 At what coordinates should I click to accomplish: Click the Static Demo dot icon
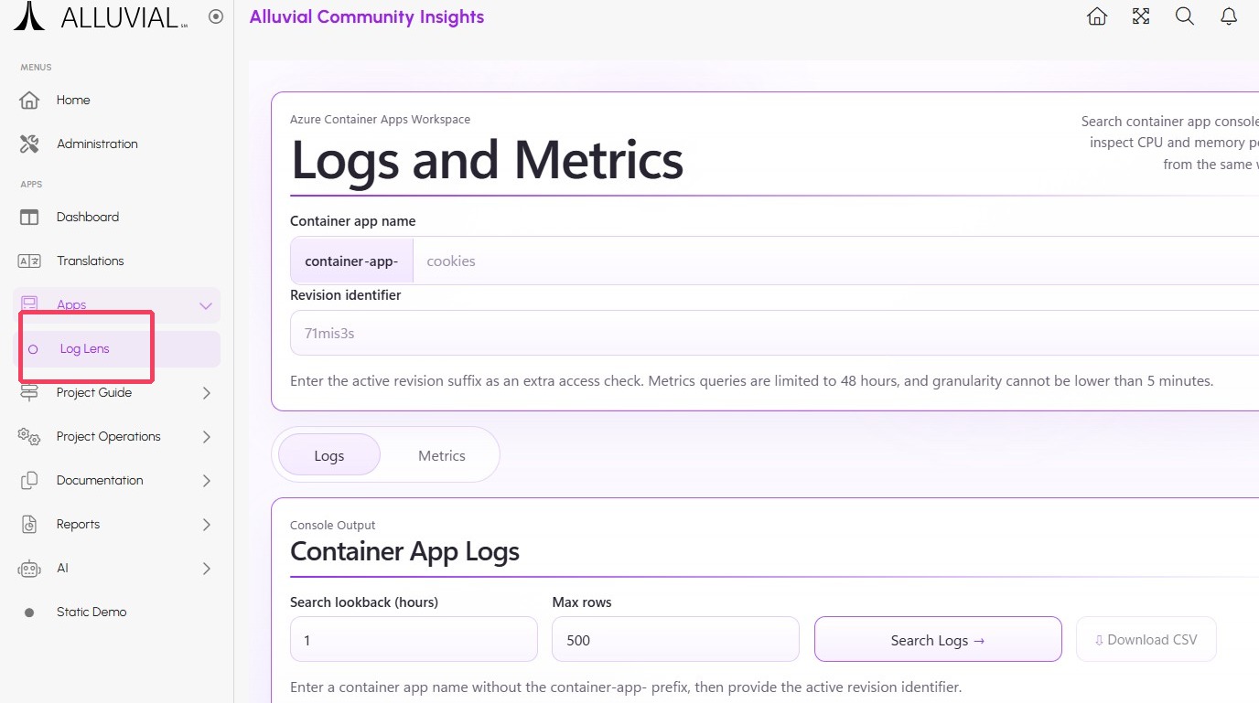[29, 612]
